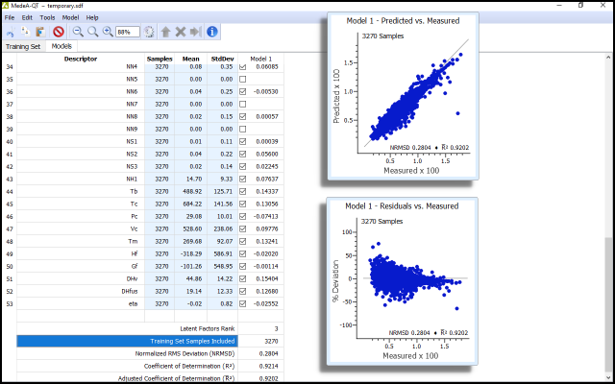This screenshot has width=615, height=384.
Task: Click the gear icon beside zoom field
Action: [x=150, y=32]
